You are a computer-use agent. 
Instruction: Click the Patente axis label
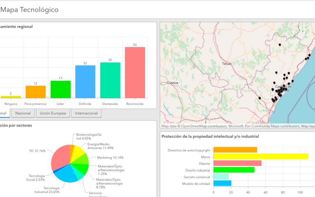[204, 164]
